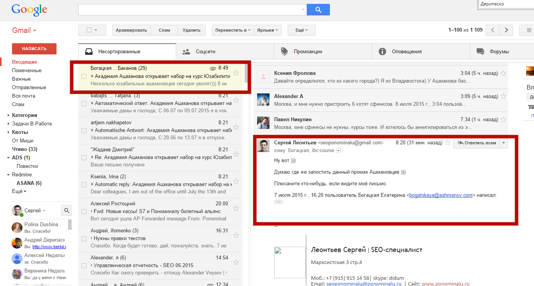Star the Алексей Ростоцкий email
This screenshot has width=534, height=286.
[236, 208]
